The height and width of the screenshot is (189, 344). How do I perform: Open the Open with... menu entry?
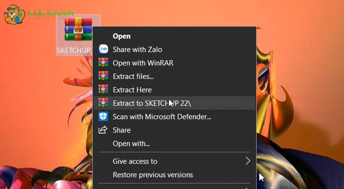coord(131,144)
